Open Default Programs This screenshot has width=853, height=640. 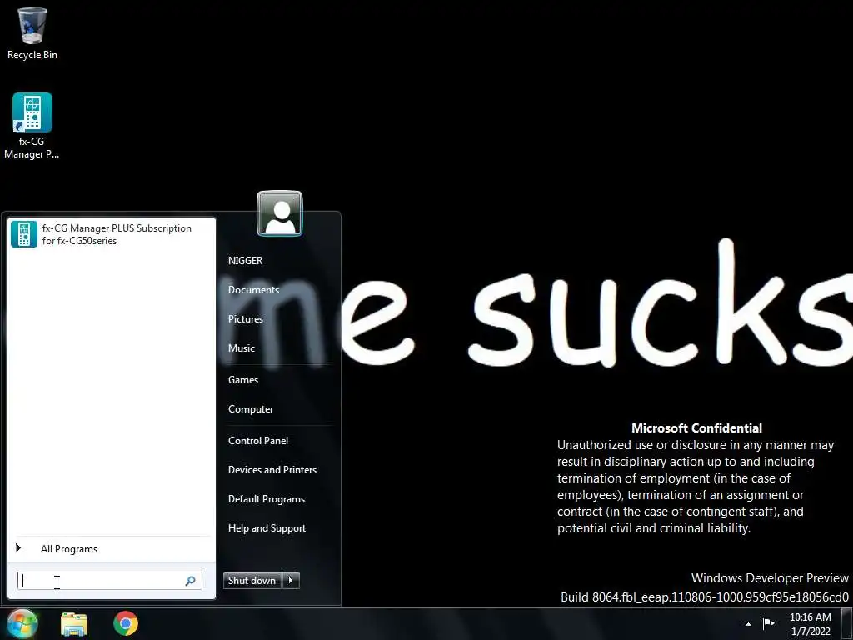tap(267, 499)
